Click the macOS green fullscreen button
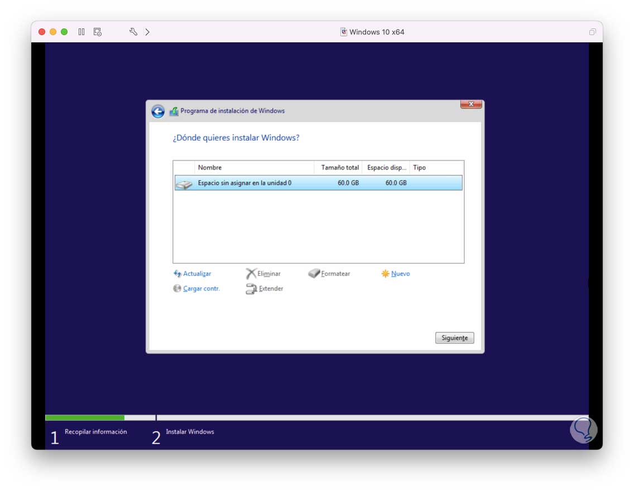This screenshot has width=634, height=491. [64, 32]
